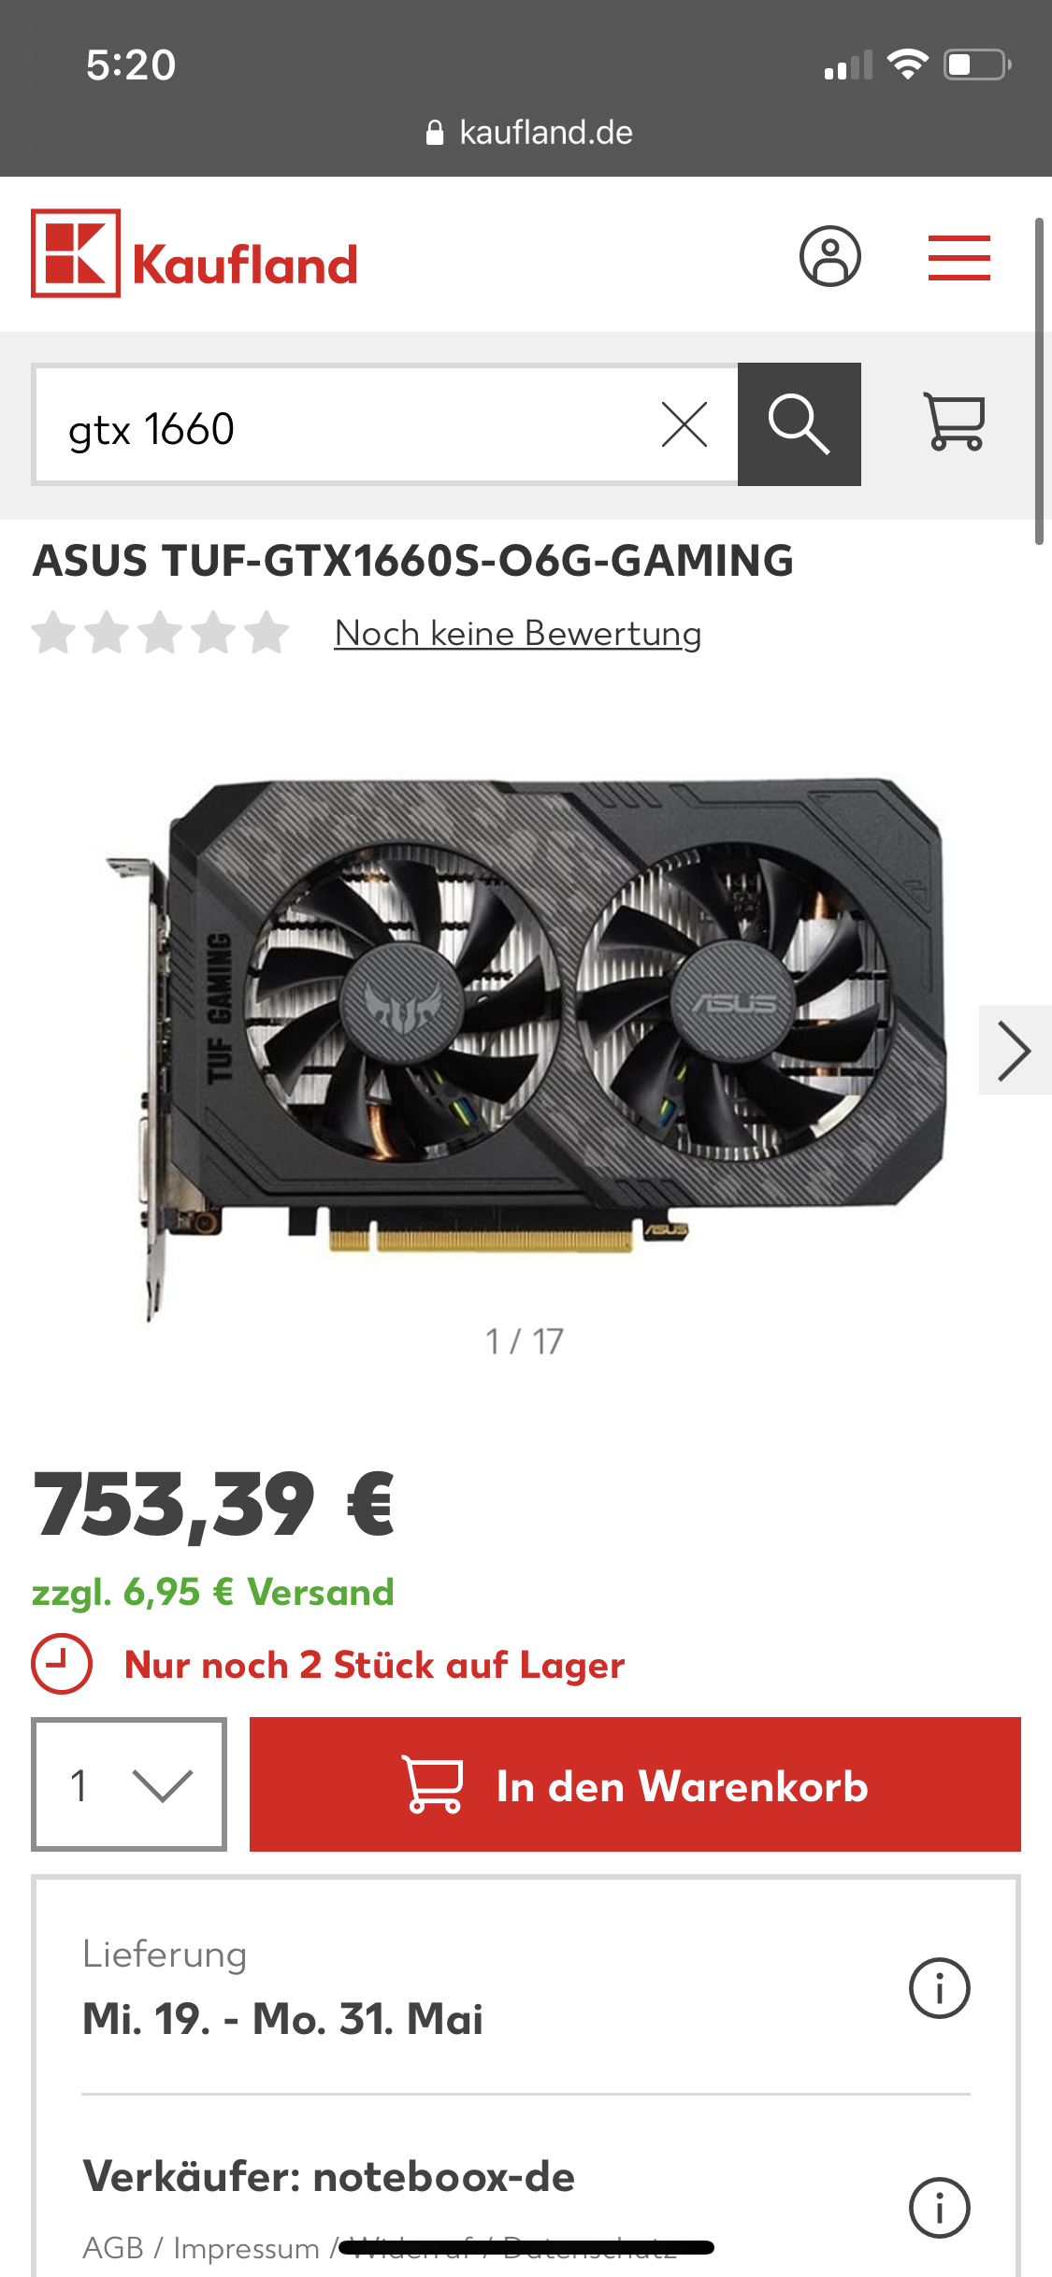Open Noch keine Bewertung link
The image size is (1052, 2277).
[518, 633]
